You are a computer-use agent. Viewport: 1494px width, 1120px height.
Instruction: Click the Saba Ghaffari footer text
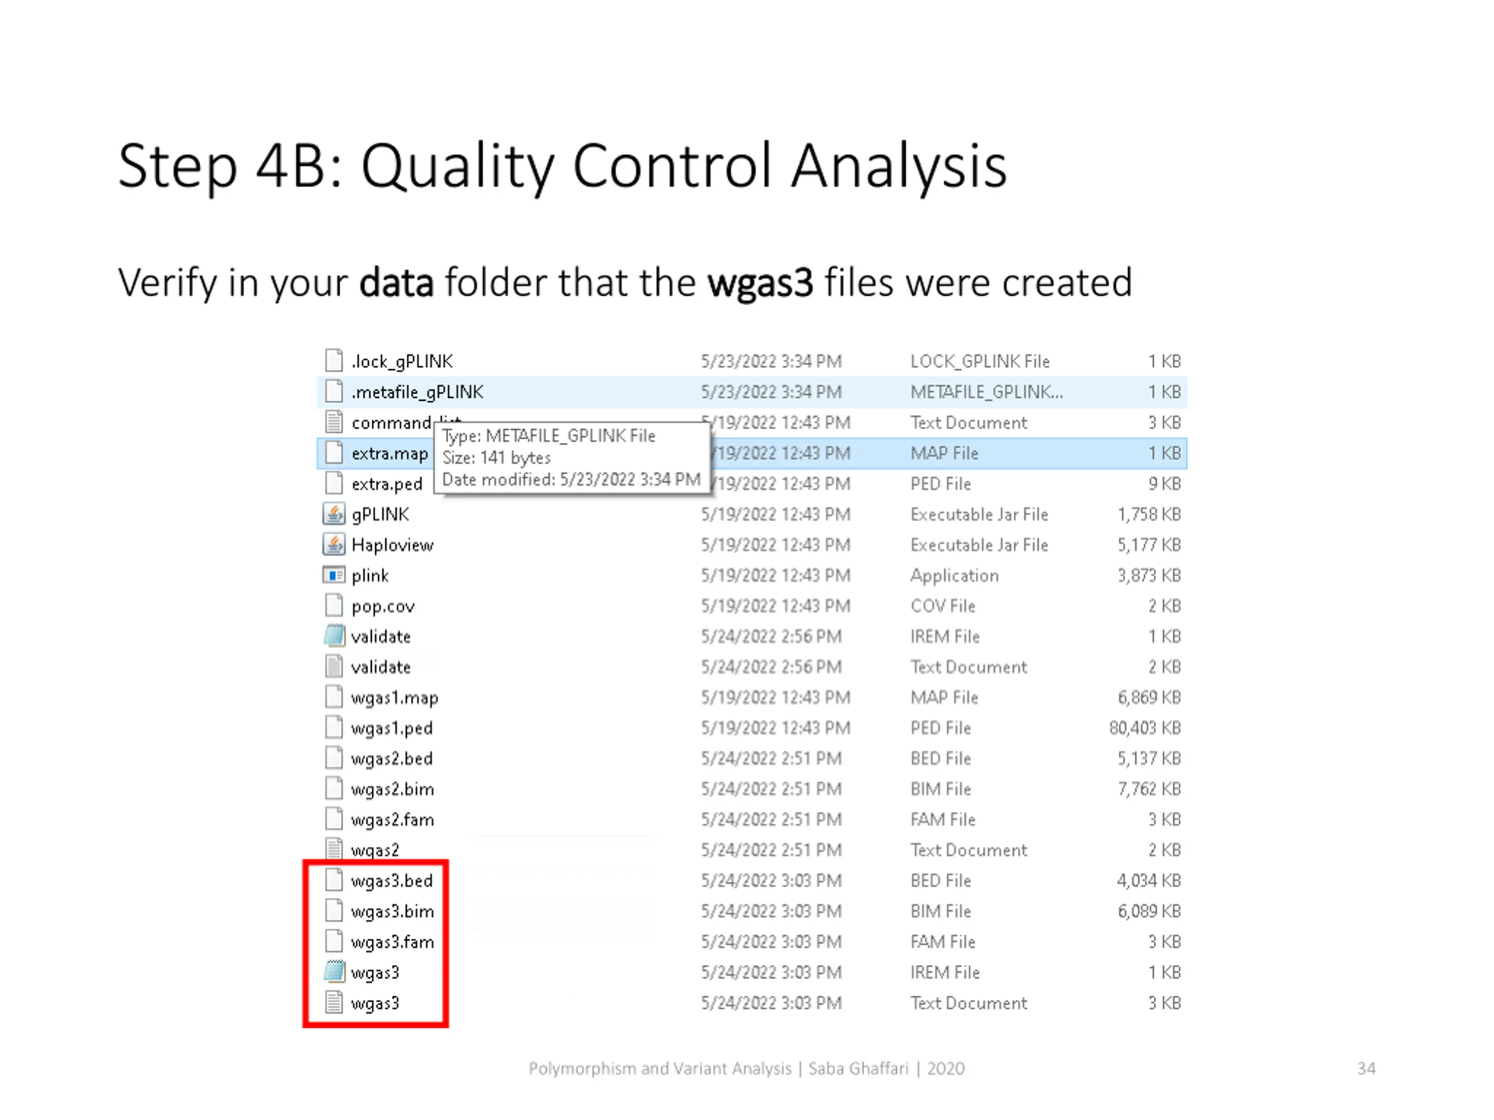[x=858, y=1068]
